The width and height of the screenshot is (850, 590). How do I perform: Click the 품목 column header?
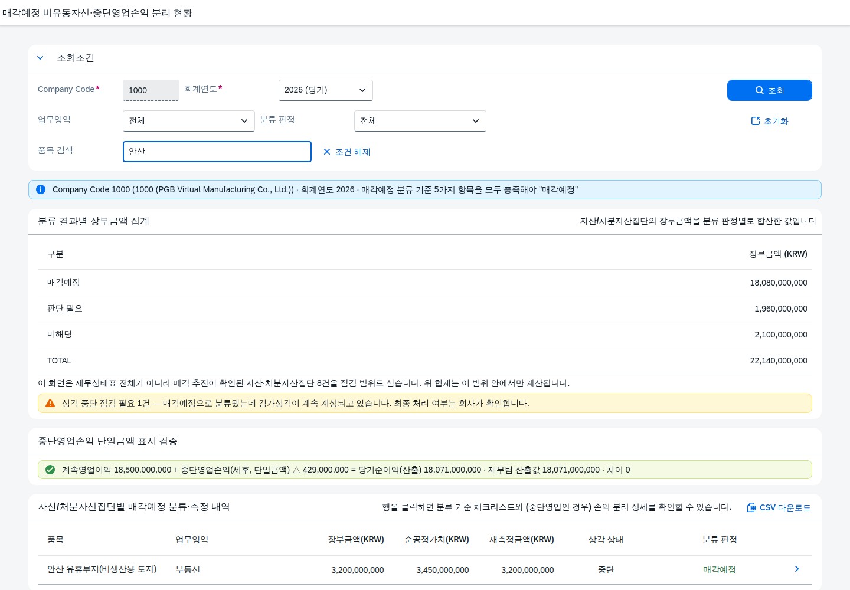pos(55,540)
